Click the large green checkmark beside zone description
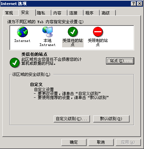Image resolution: width=144 pixels, height=149 pixels. (x=15, y=63)
